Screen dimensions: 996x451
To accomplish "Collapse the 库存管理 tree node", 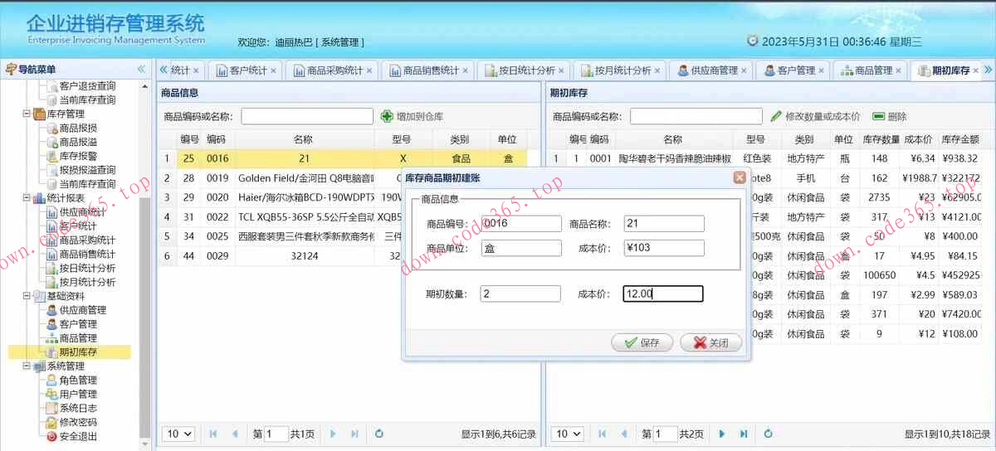I will pyautogui.click(x=27, y=114).
